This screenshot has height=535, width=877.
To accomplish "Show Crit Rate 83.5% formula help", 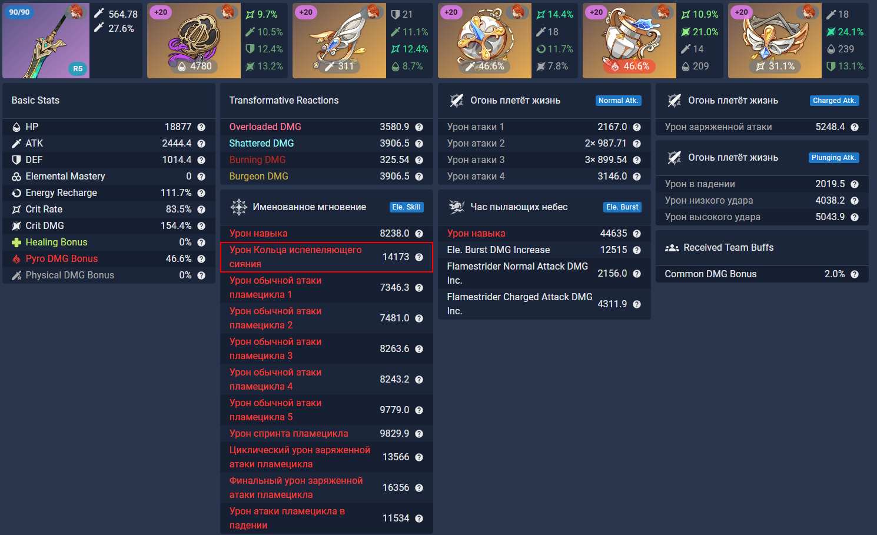I will point(201,210).
